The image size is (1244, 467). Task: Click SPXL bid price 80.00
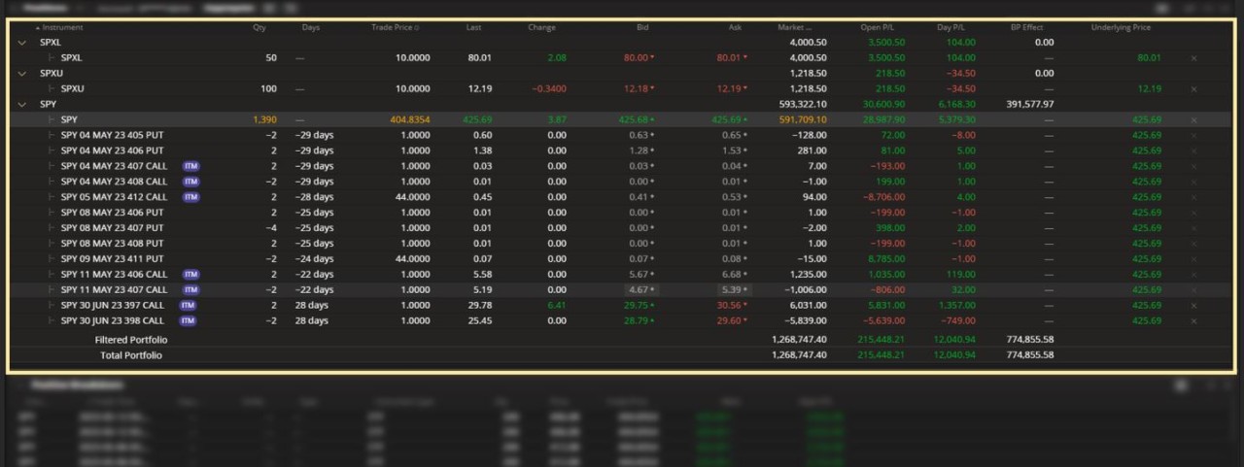[x=636, y=58]
